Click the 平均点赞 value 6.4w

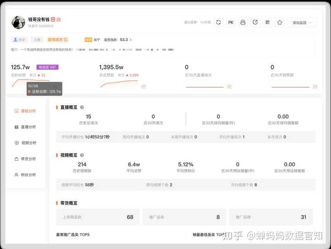134,164
